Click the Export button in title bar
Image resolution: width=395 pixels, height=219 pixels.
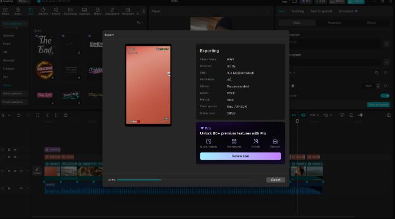(356, 2)
